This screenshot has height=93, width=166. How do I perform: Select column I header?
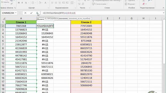coord(156,18)
